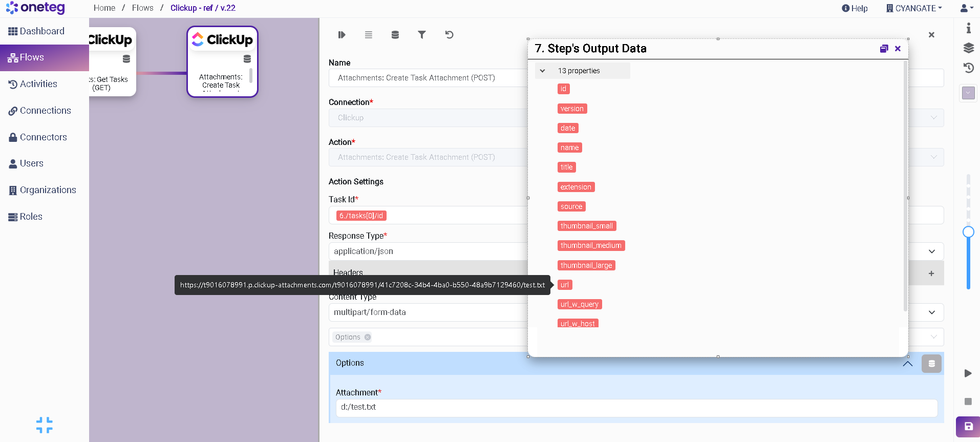980x442 pixels.
Task: Open the list view icon in step toolbar
Action: 368,35
